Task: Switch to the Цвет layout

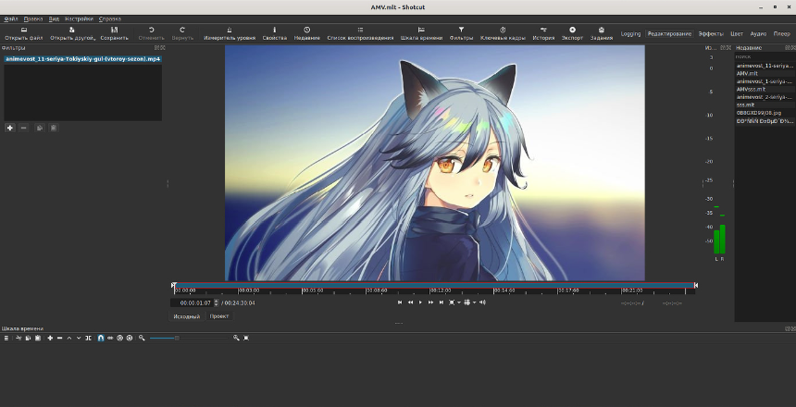Action: 737,33
